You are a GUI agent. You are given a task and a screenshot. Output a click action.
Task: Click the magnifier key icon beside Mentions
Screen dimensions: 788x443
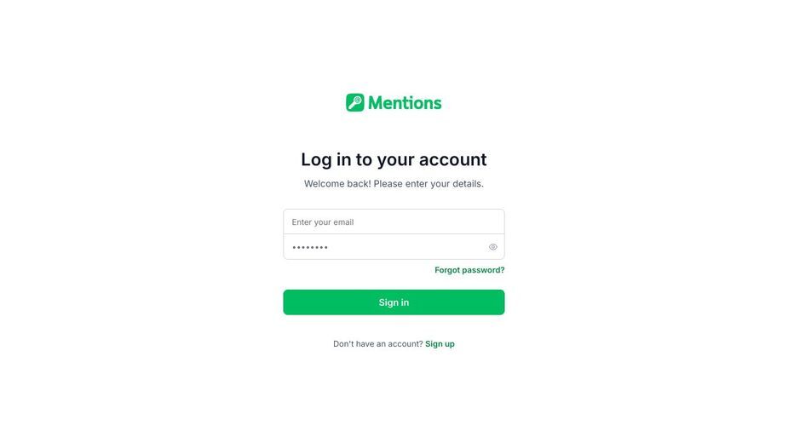[354, 102]
